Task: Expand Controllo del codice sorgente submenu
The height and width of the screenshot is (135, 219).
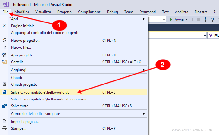Action: [x=144, y=114]
